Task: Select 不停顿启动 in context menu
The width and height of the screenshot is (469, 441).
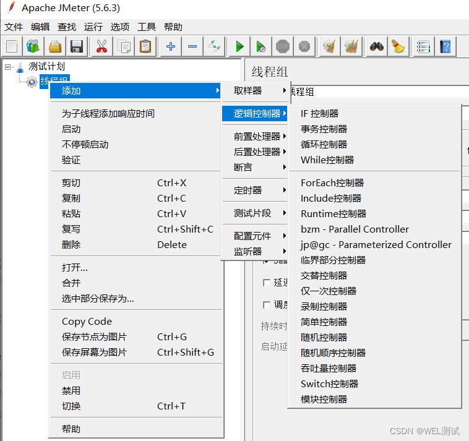Action: coord(136,144)
